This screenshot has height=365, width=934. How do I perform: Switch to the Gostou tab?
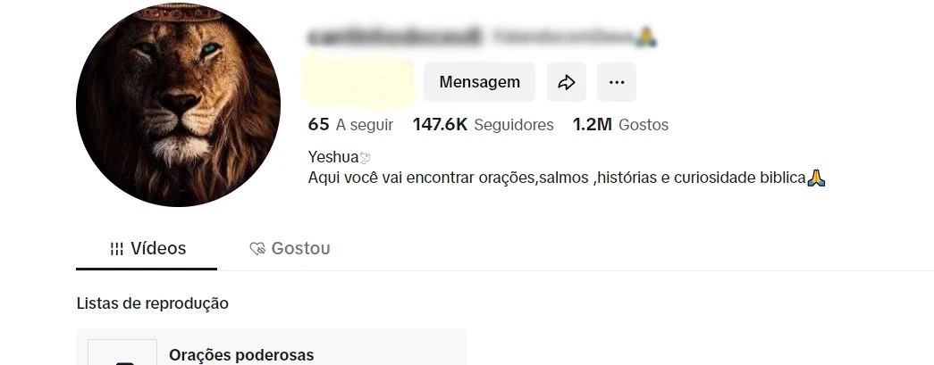(x=290, y=248)
